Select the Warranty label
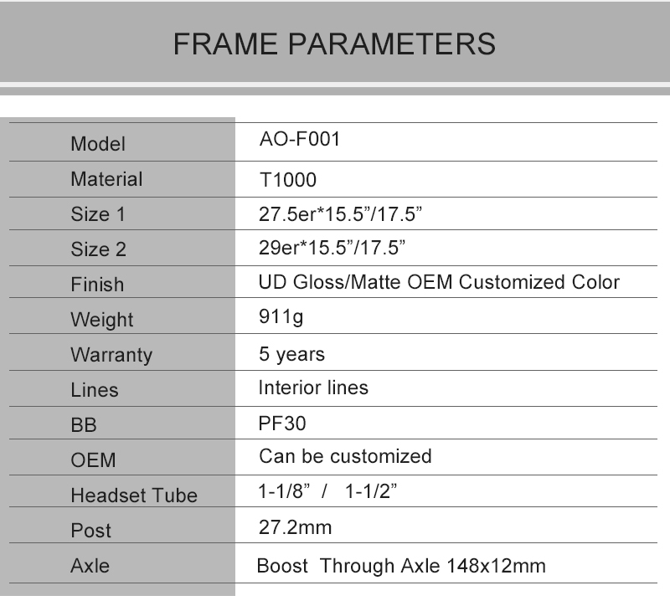The height and width of the screenshot is (606, 670). tap(111, 355)
